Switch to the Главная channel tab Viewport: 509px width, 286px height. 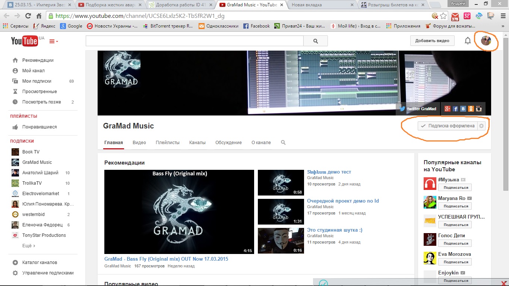(x=114, y=143)
